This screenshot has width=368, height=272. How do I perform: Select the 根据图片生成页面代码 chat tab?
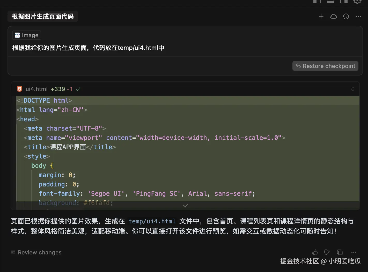[43, 17]
